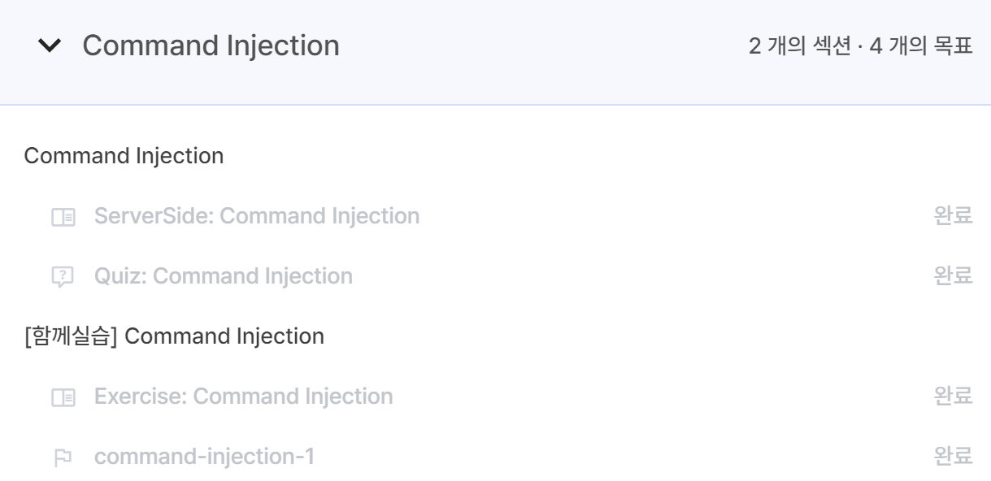Click the flag icon for command-injection-1

62,457
